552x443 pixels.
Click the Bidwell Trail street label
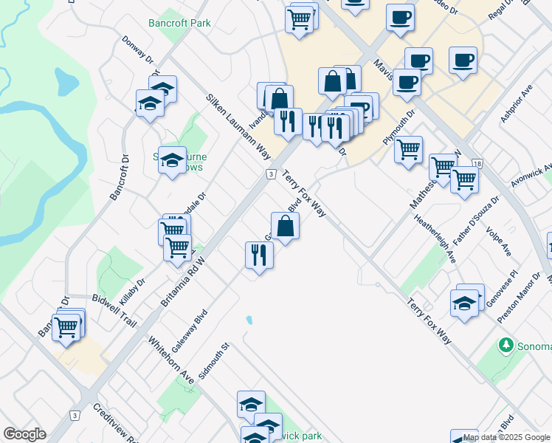pos(114,311)
